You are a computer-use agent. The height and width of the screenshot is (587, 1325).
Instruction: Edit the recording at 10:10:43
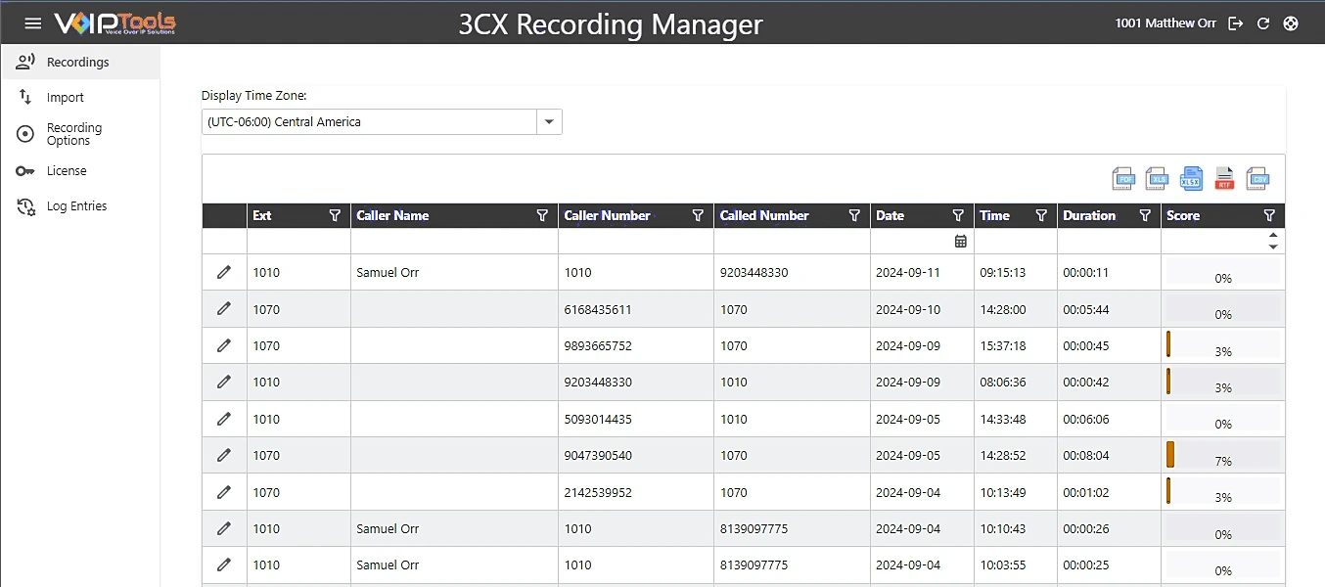(224, 528)
